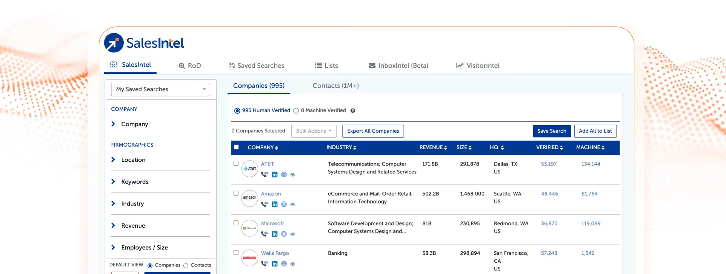Open My Saved Searches dropdown

pyautogui.click(x=161, y=89)
